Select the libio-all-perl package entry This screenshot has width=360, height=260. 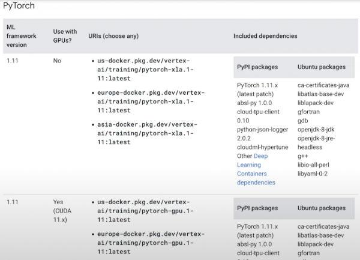click(x=313, y=165)
